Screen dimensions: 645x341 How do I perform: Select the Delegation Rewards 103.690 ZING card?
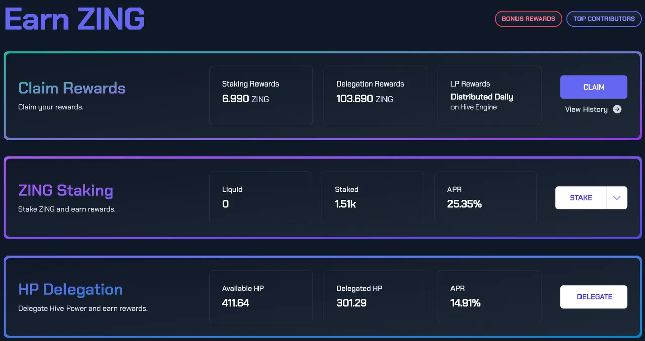click(375, 95)
